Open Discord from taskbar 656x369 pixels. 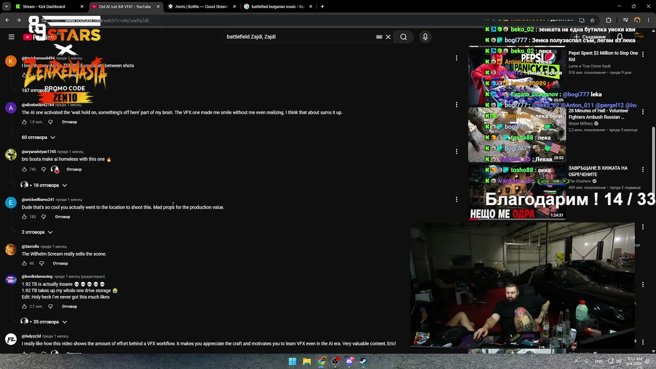tap(350, 361)
